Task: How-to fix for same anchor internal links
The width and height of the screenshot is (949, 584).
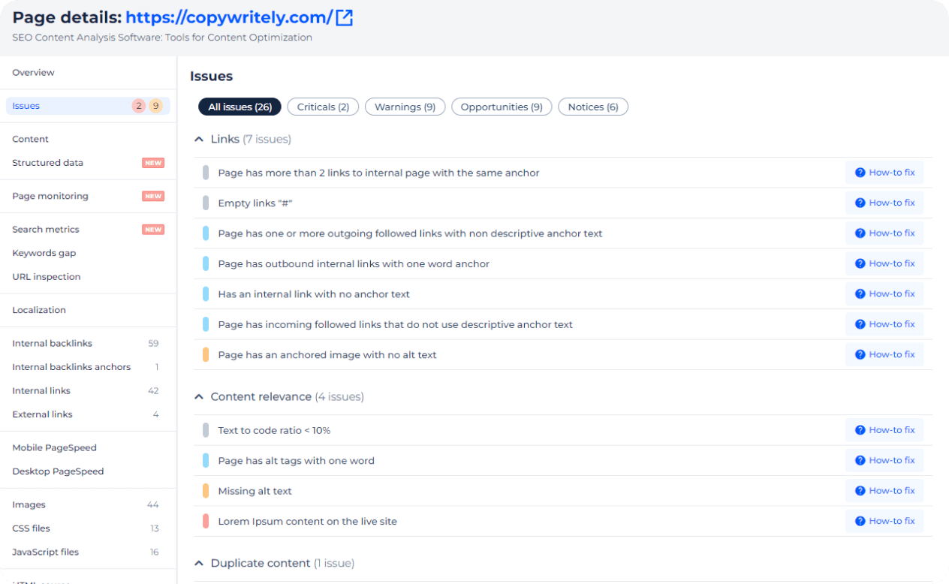Action: (884, 173)
